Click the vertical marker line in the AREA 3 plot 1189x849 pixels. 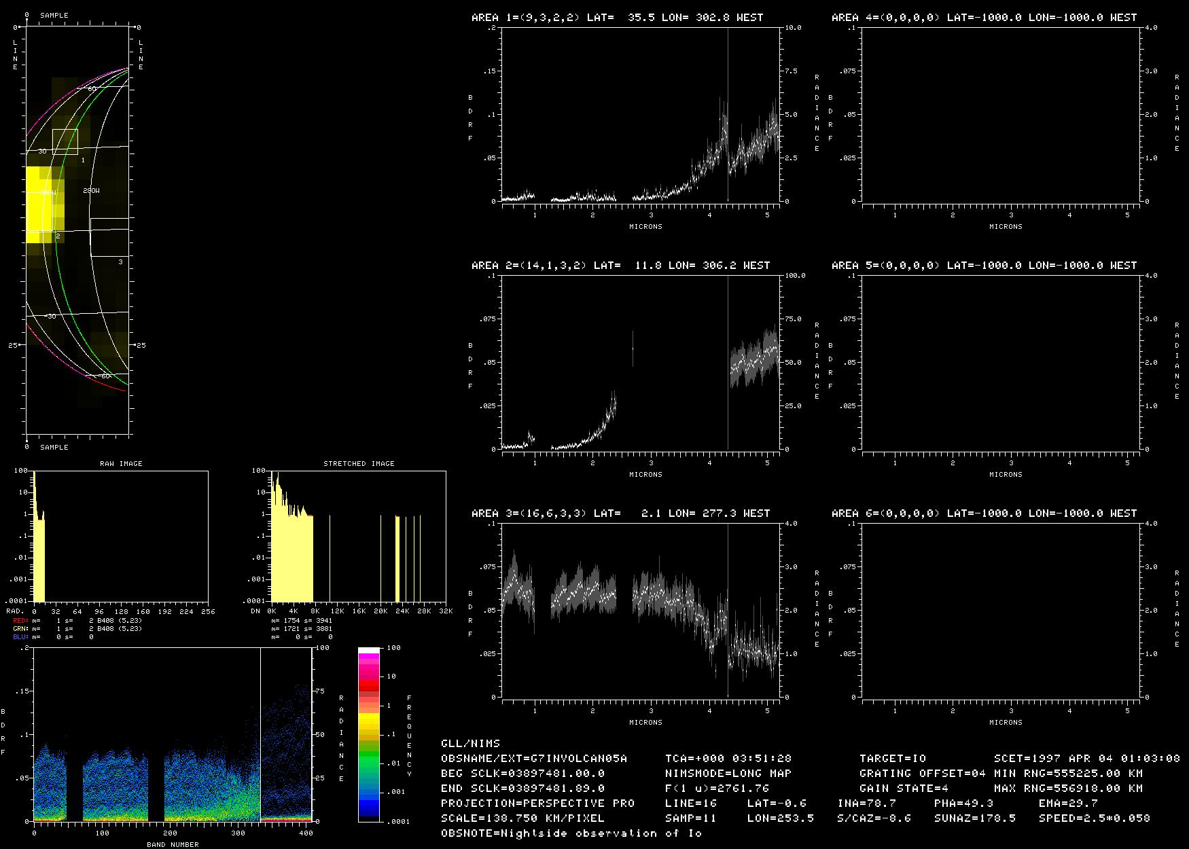(728, 611)
